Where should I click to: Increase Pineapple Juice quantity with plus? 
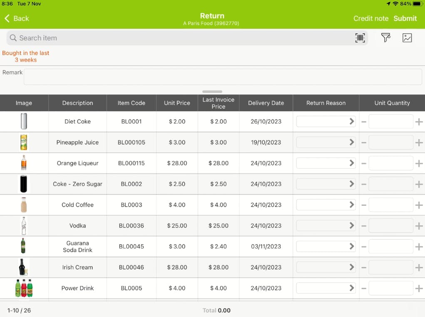coord(419,142)
